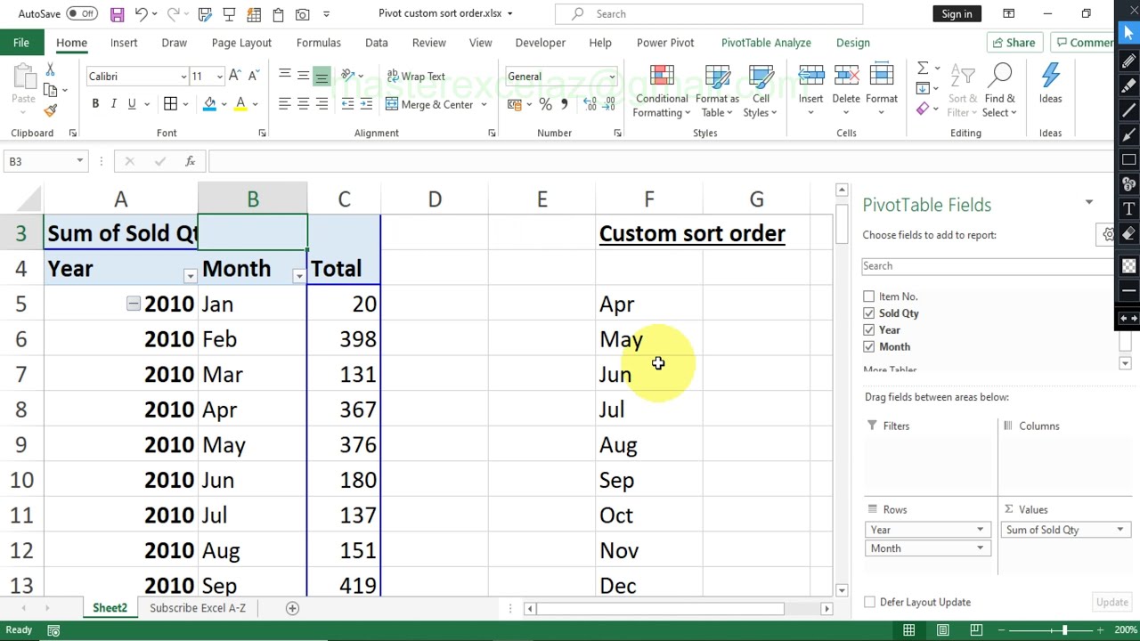Uncheck the Sold Qty field checkbox
The height and width of the screenshot is (641, 1140).
coord(868,313)
